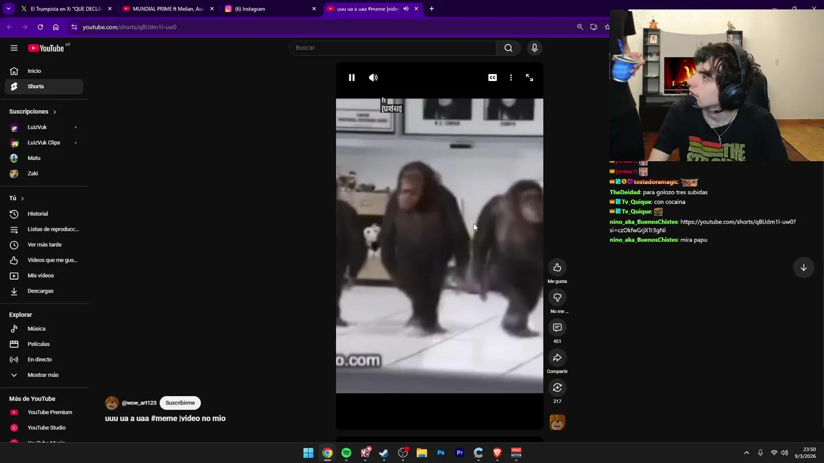The image size is (824, 463).
Task: Open Inicio in the sidebar
Action: tap(44, 71)
